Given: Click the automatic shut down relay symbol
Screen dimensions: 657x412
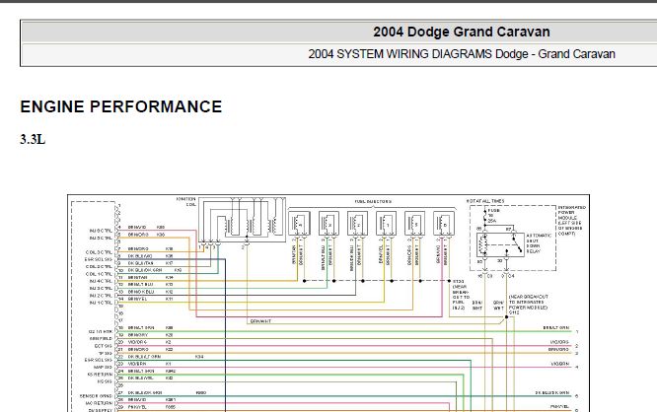Looking at the screenshot, I should coord(500,245).
